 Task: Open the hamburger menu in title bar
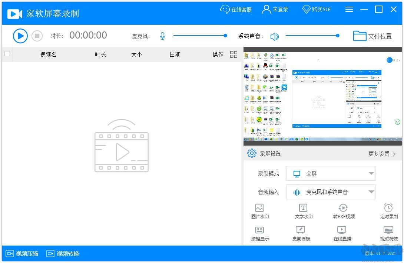[x=349, y=9]
